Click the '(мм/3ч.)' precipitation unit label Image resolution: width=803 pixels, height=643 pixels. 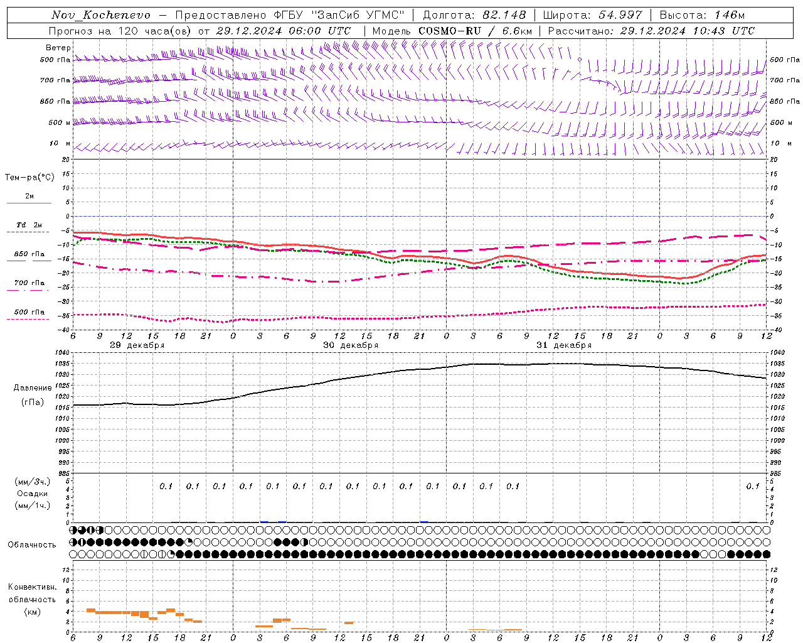[x=33, y=482]
